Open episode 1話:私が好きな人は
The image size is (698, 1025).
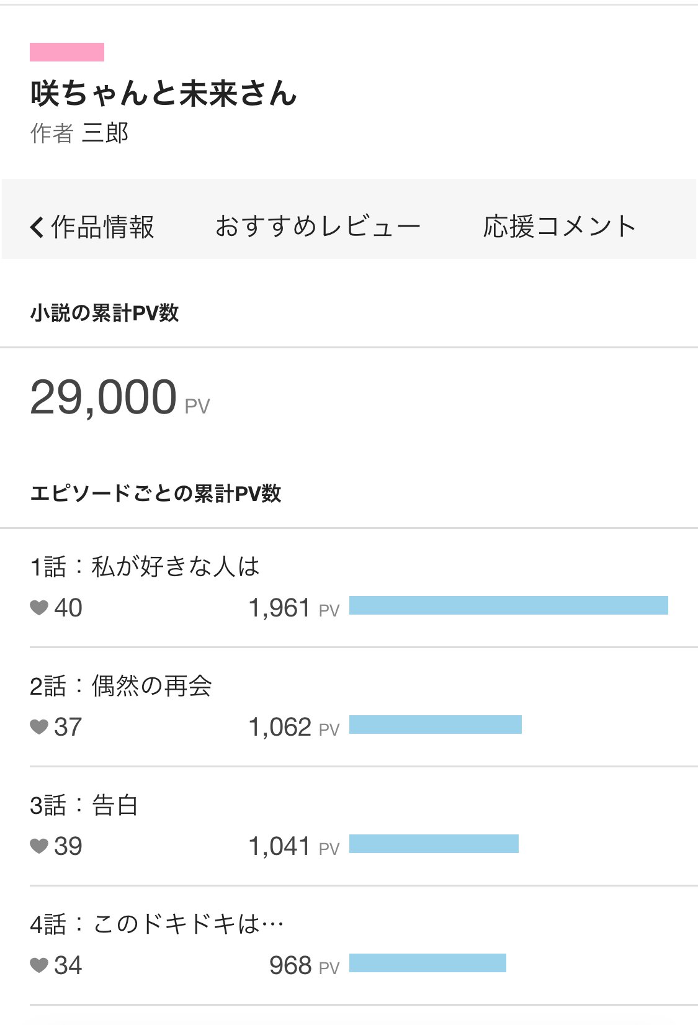(x=145, y=567)
